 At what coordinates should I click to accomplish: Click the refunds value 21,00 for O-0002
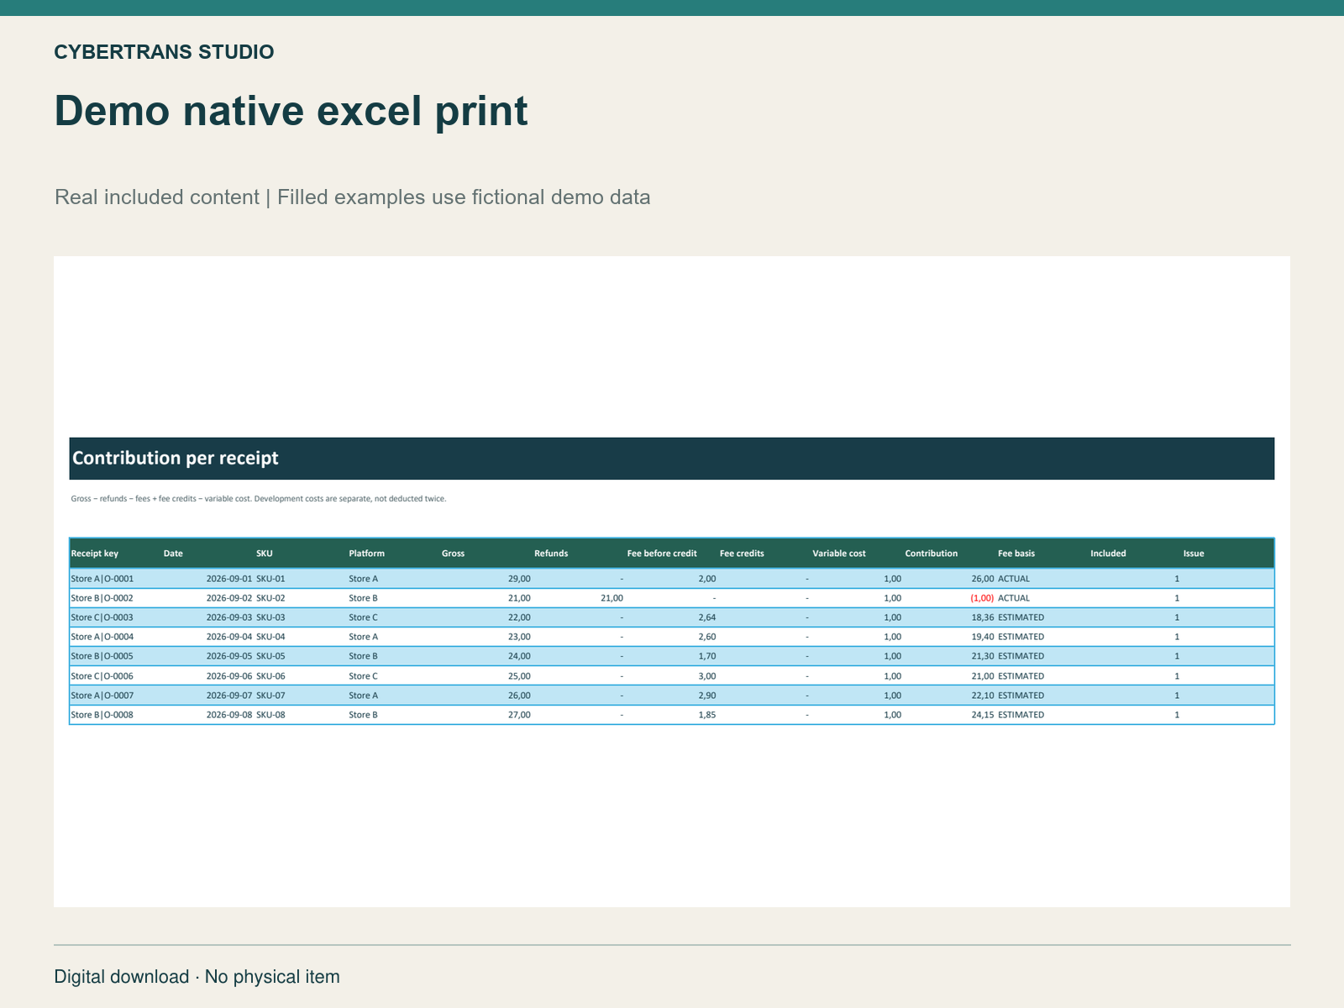(612, 598)
